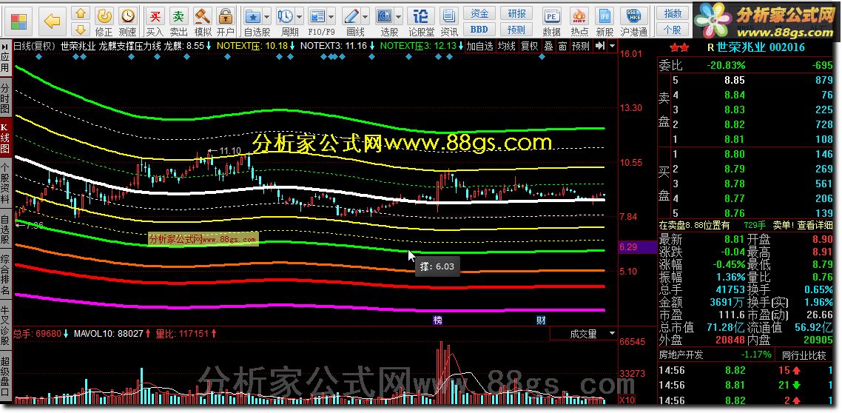Click the 财 marker on the chart
Image resolution: width=842 pixels, height=413 pixels.
[x=542, y=320]
